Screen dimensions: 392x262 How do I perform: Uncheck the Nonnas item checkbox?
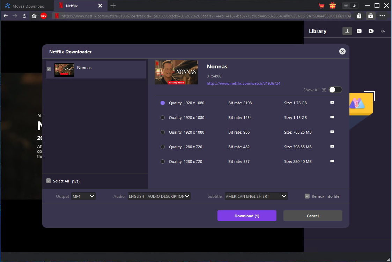coord(49,69)
